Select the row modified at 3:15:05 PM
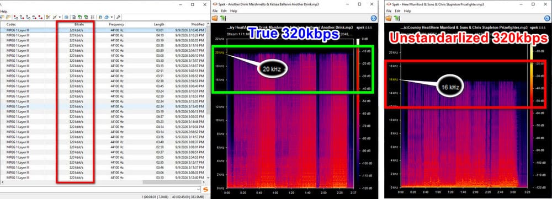 click(103, 101)
